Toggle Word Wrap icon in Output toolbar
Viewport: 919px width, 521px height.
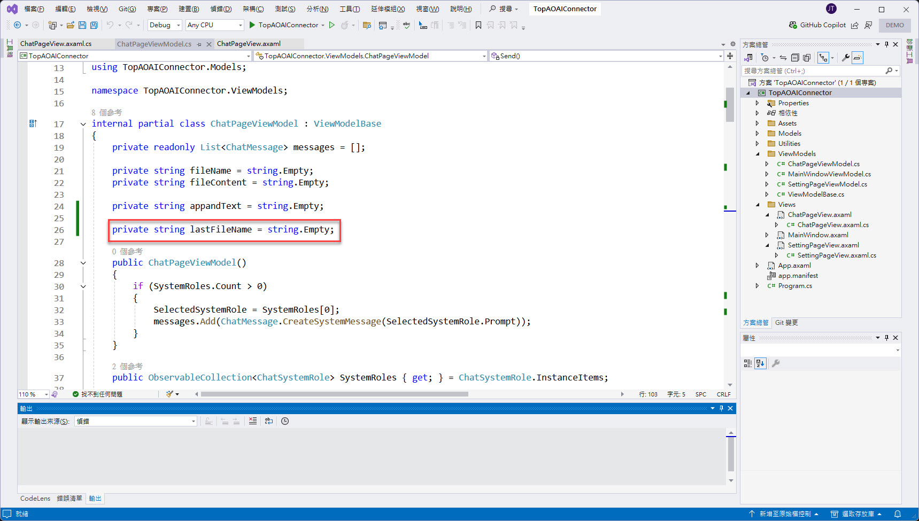click(269, 421)
